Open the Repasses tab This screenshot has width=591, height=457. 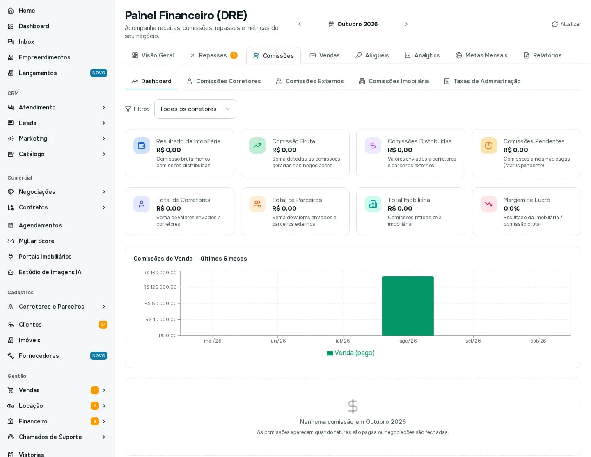[213, 55]
